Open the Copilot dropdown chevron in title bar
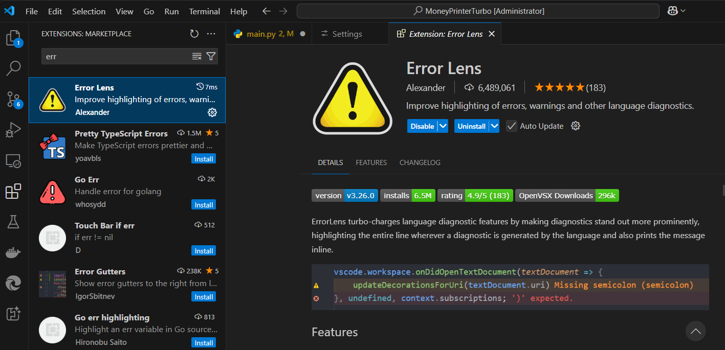The height and width of the screenshot is (350, 725). pyautogui.click(x=684, y=11)
